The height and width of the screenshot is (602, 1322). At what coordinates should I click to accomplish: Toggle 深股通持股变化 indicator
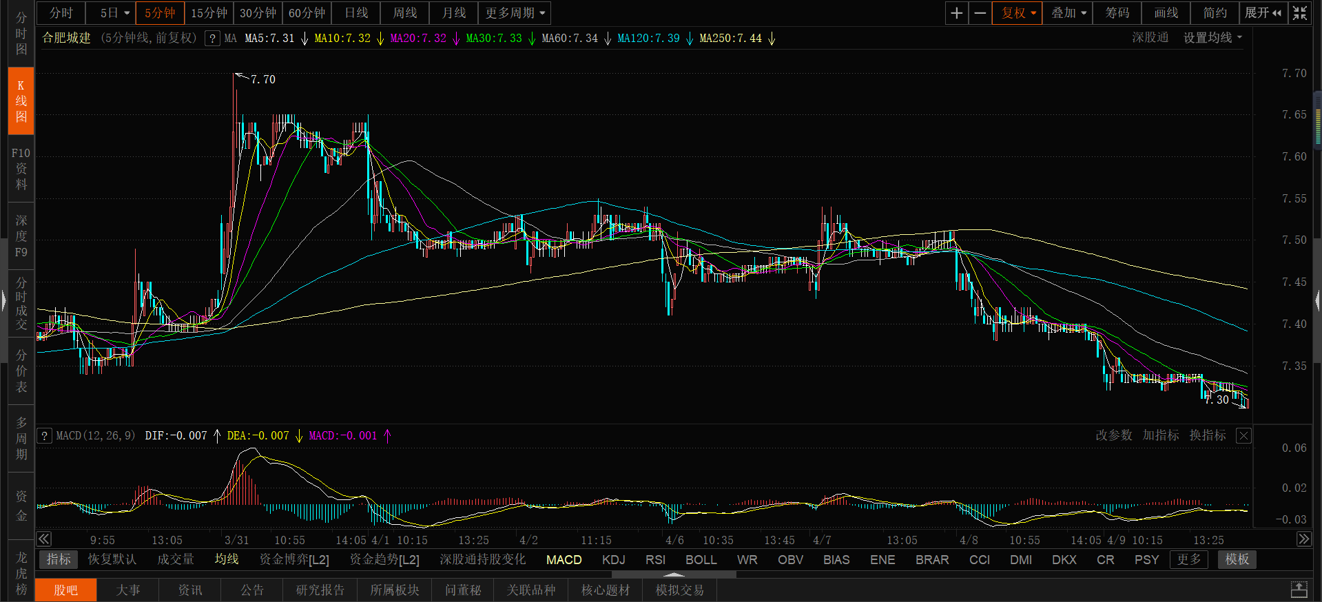[x=482, y=559]
